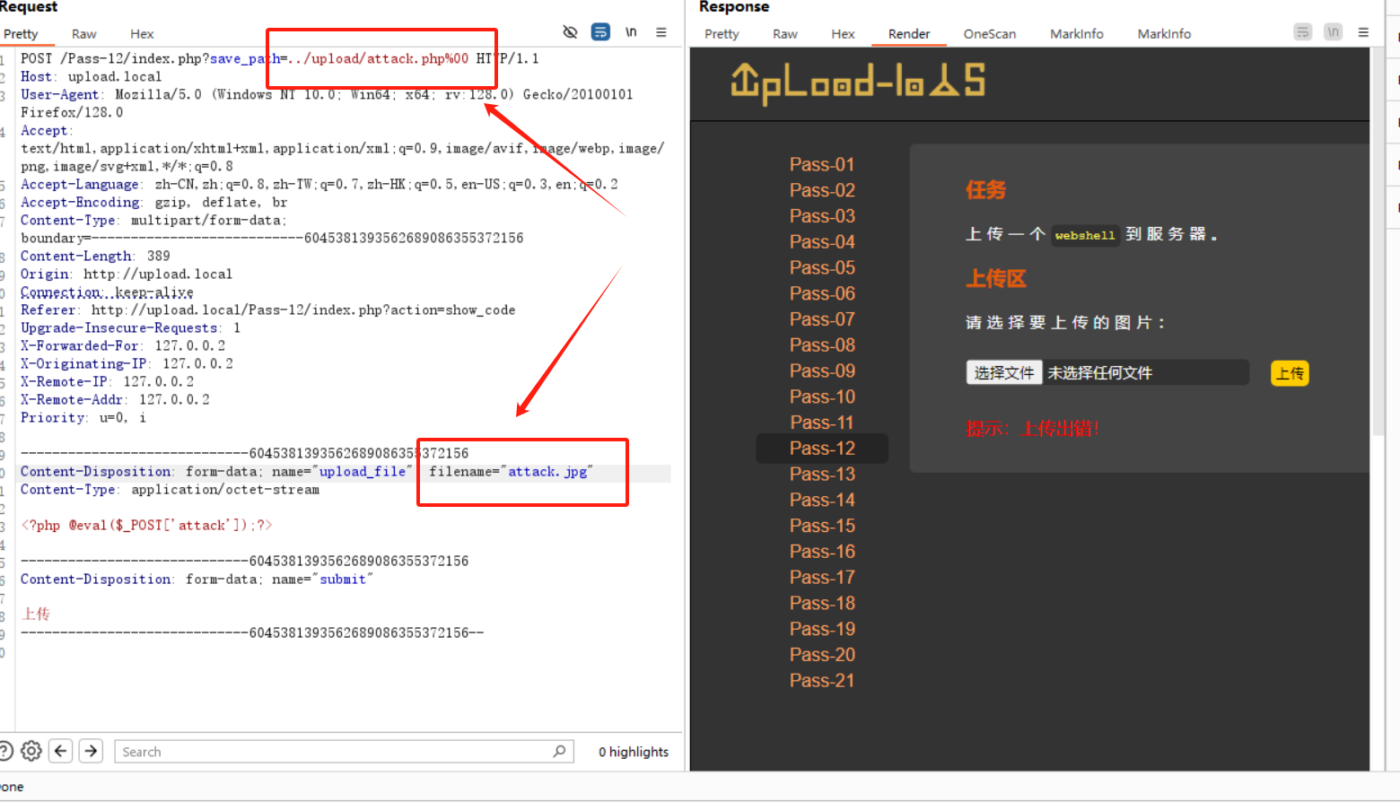Open the help question-mark icon
1400x802 pixels.
pyautogui.click(x=4, y=751)
